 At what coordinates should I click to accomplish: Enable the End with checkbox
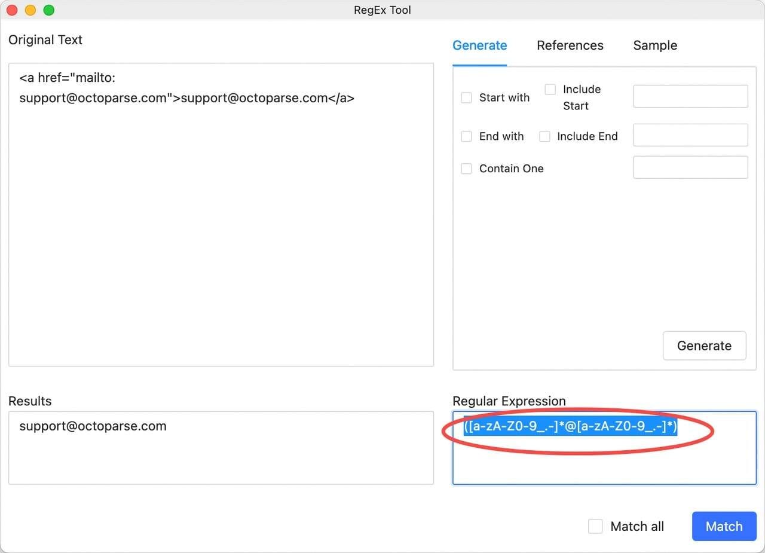tap(467, 136)
